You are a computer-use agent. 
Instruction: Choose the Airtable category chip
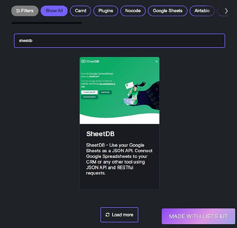(x=202, y=11)
